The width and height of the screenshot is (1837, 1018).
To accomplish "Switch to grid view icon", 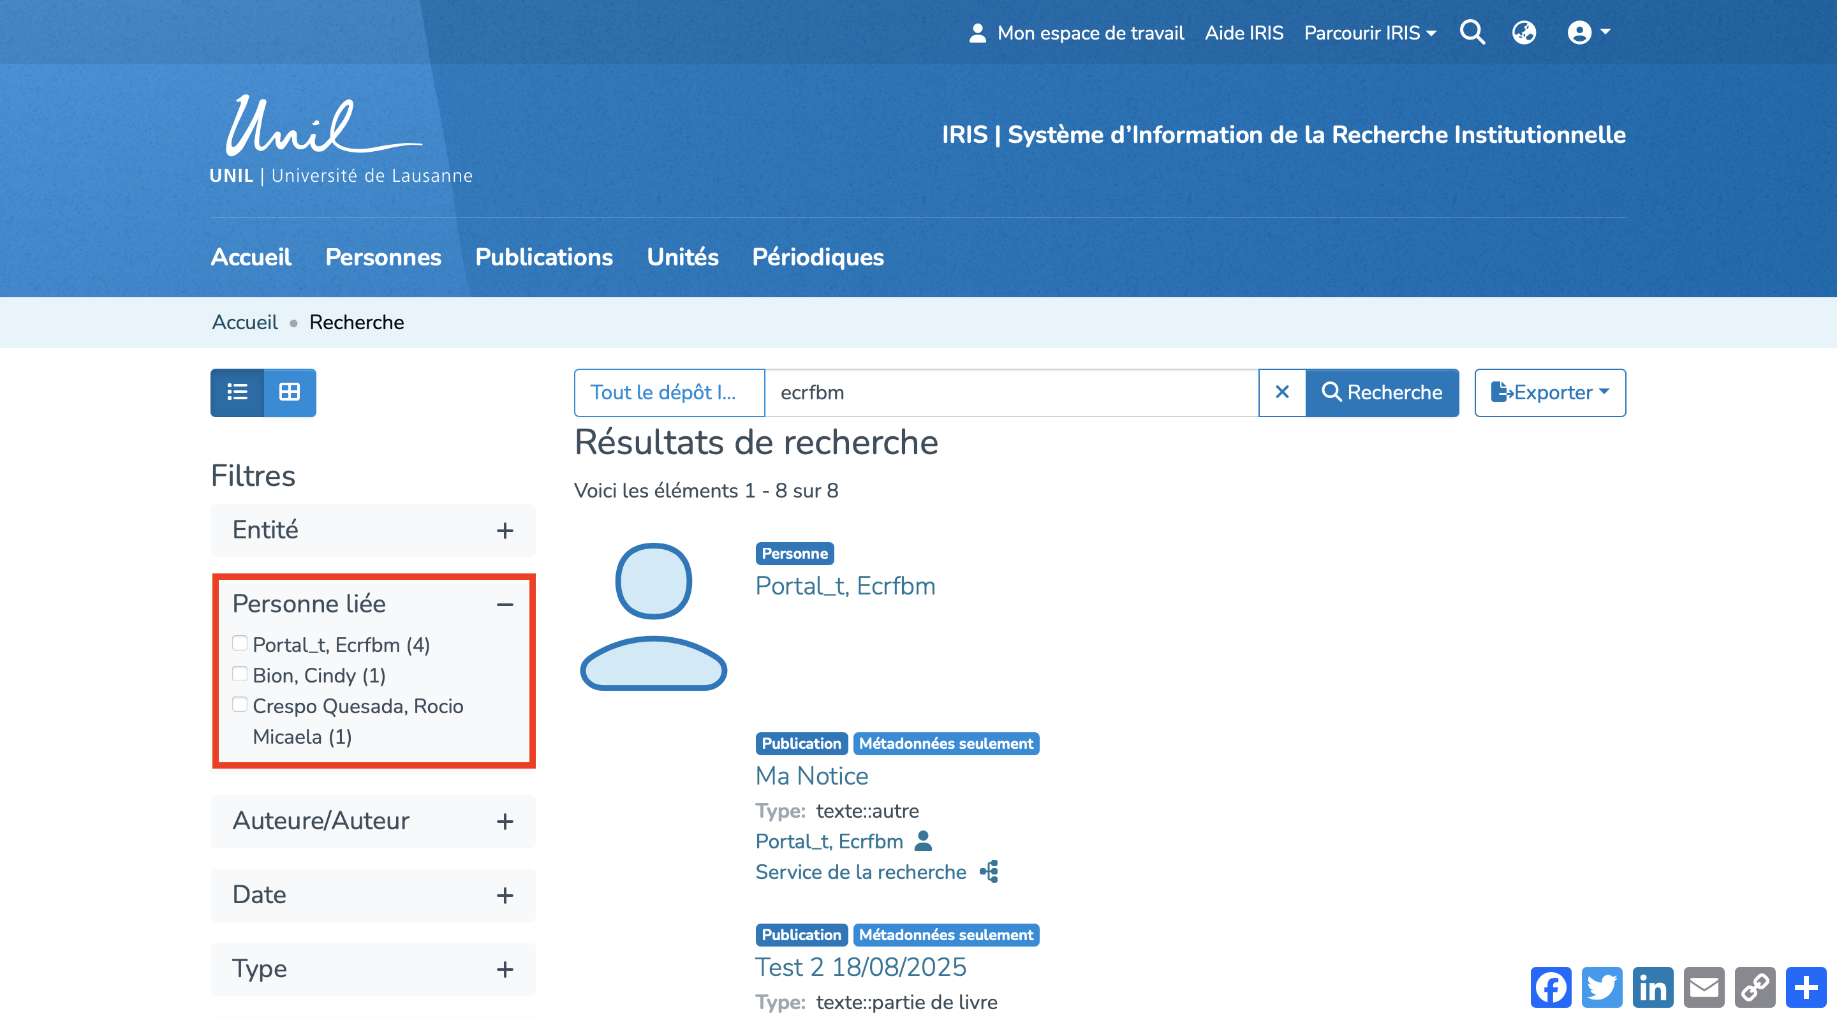I will pos(290,392).
